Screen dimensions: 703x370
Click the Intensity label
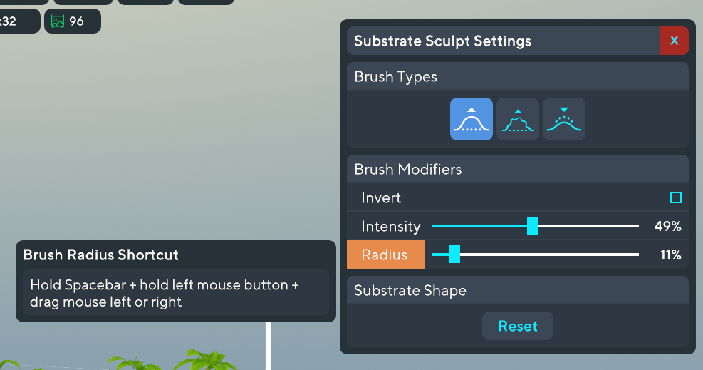click(391, 227)
